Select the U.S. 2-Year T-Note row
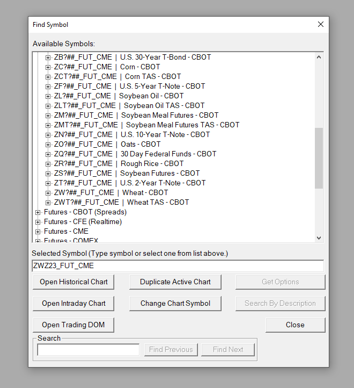Screen dimensions: 354x388 coord(130,183)
